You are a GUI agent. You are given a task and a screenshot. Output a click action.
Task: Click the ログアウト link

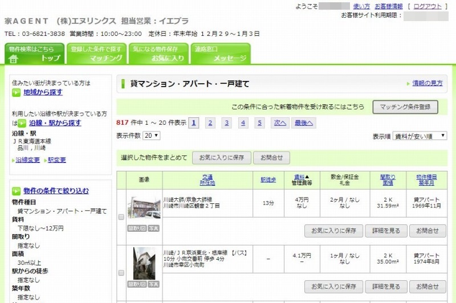[x=427, y=6]
